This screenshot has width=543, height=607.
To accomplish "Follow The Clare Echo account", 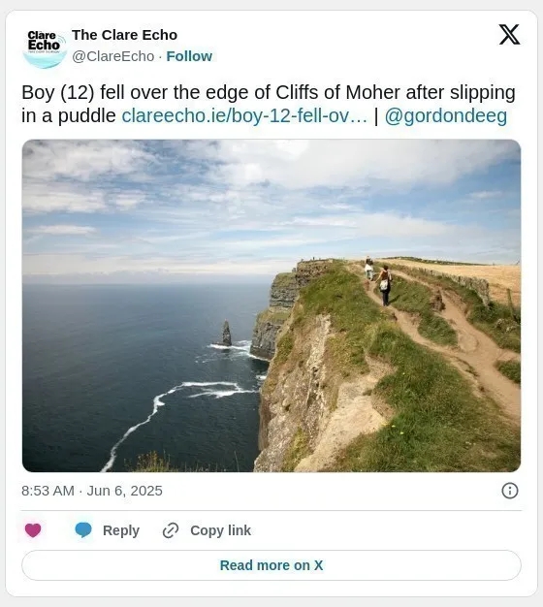I will (x=189, y=56).
